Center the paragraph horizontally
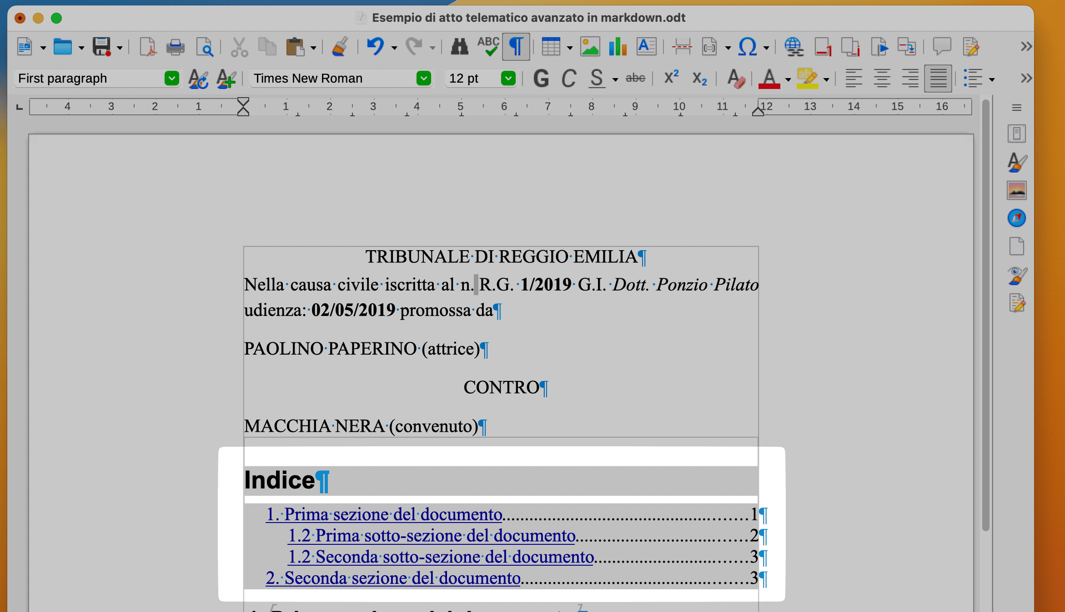Image resolution: width=1065 pixels, height=612 pixels. point(882,79)
